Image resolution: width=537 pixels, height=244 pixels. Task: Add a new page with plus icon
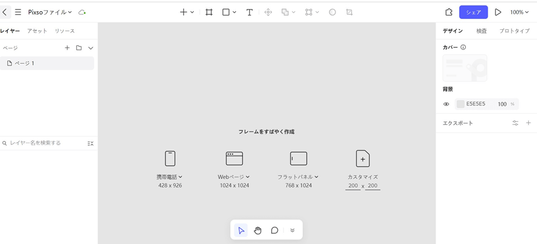[x=67, y=48]
